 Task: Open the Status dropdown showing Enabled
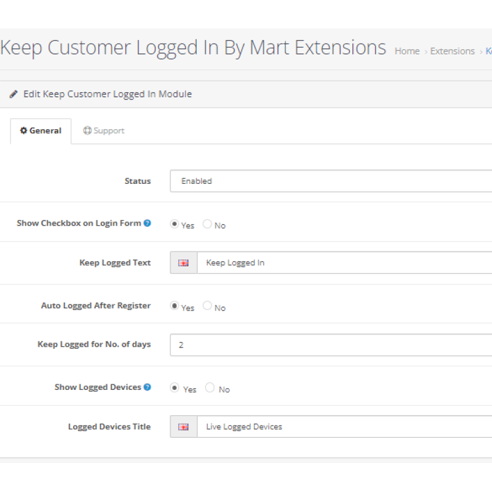[331, 181]
